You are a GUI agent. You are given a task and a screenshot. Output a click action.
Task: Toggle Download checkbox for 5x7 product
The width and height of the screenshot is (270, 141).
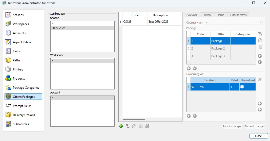(x=242, y=87)
